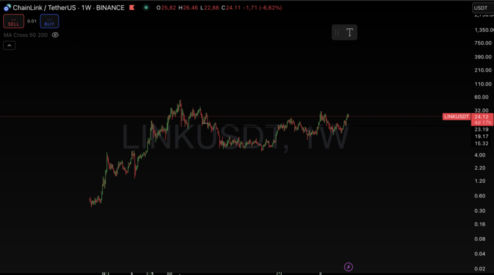This screenshot has height=275, width=494.
Task: Toggle MA Cross indicator visibility eye
Action: pyautogui.click(x=55, y=35)
